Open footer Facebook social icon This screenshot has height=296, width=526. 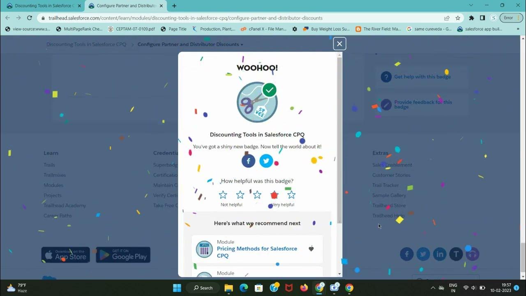[407, 254]
